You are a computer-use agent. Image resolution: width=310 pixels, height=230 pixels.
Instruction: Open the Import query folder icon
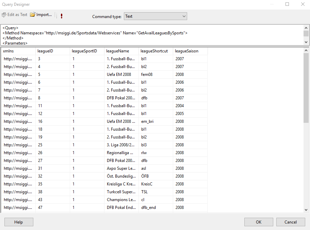[33, 15]
